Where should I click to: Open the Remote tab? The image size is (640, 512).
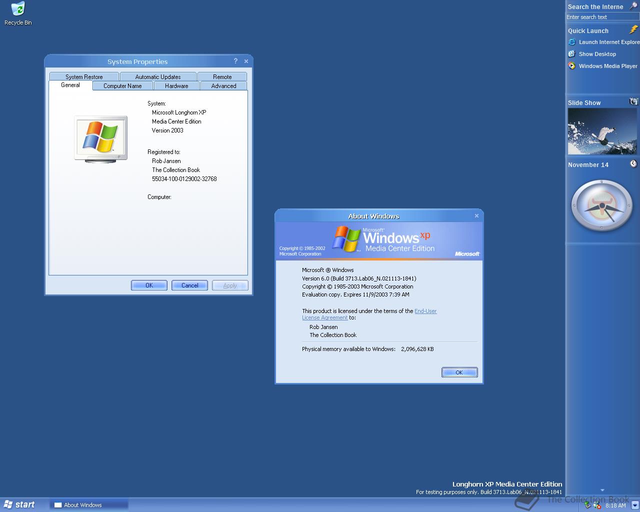(222, 76)
